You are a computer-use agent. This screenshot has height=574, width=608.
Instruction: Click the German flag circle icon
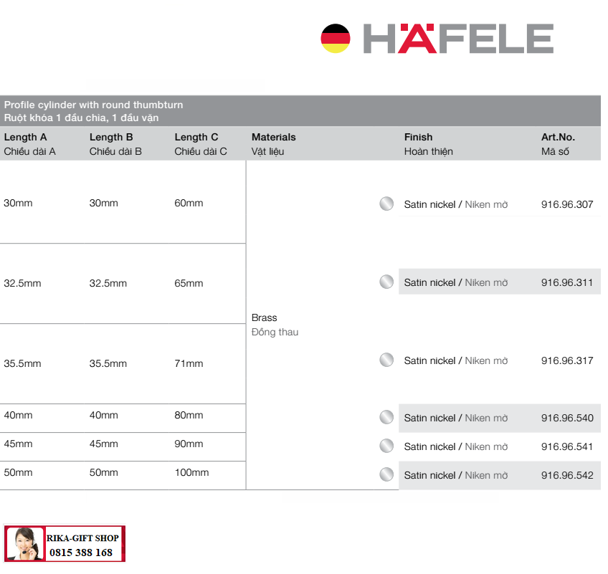point(336,39)
